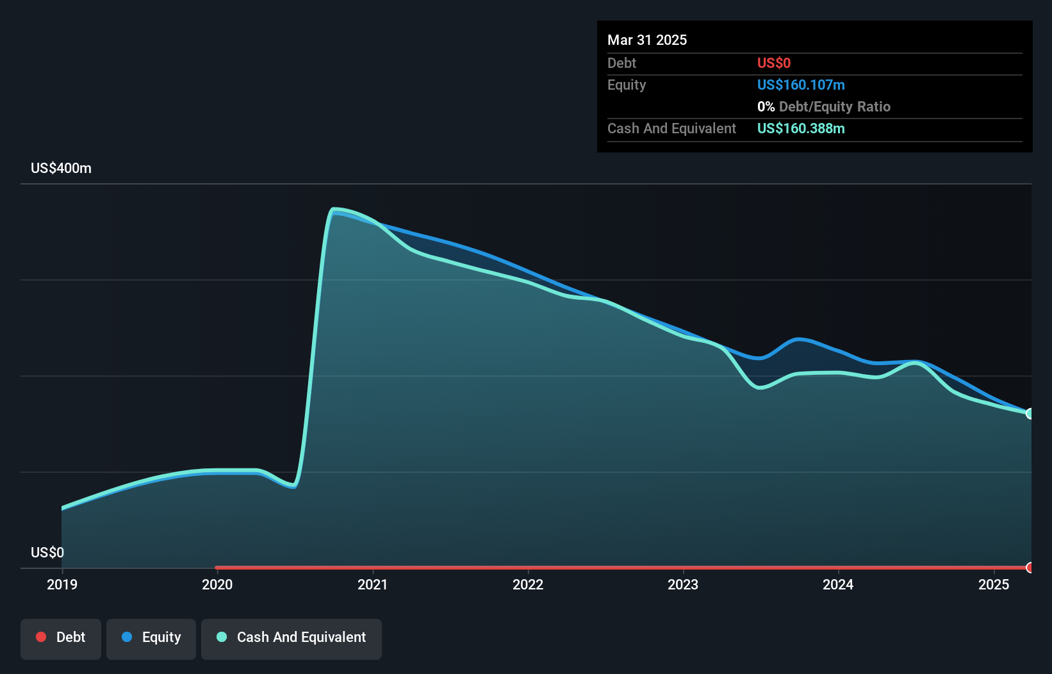Viewport: 1052px width, 674px height.
Task: Click the blue Equity legend dot
Action: click(x=127, y=637)
